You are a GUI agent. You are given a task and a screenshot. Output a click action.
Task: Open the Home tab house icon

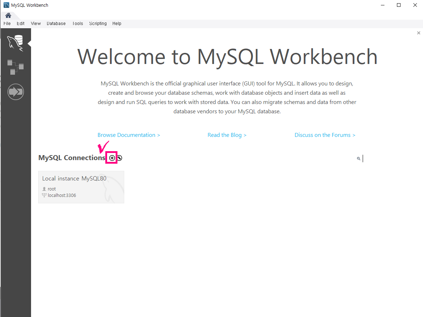[x=8, y=15]
